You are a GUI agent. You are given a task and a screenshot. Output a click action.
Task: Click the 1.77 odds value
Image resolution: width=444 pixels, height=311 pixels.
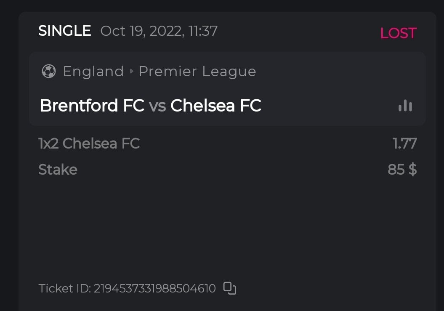click(x=404, y=144)
